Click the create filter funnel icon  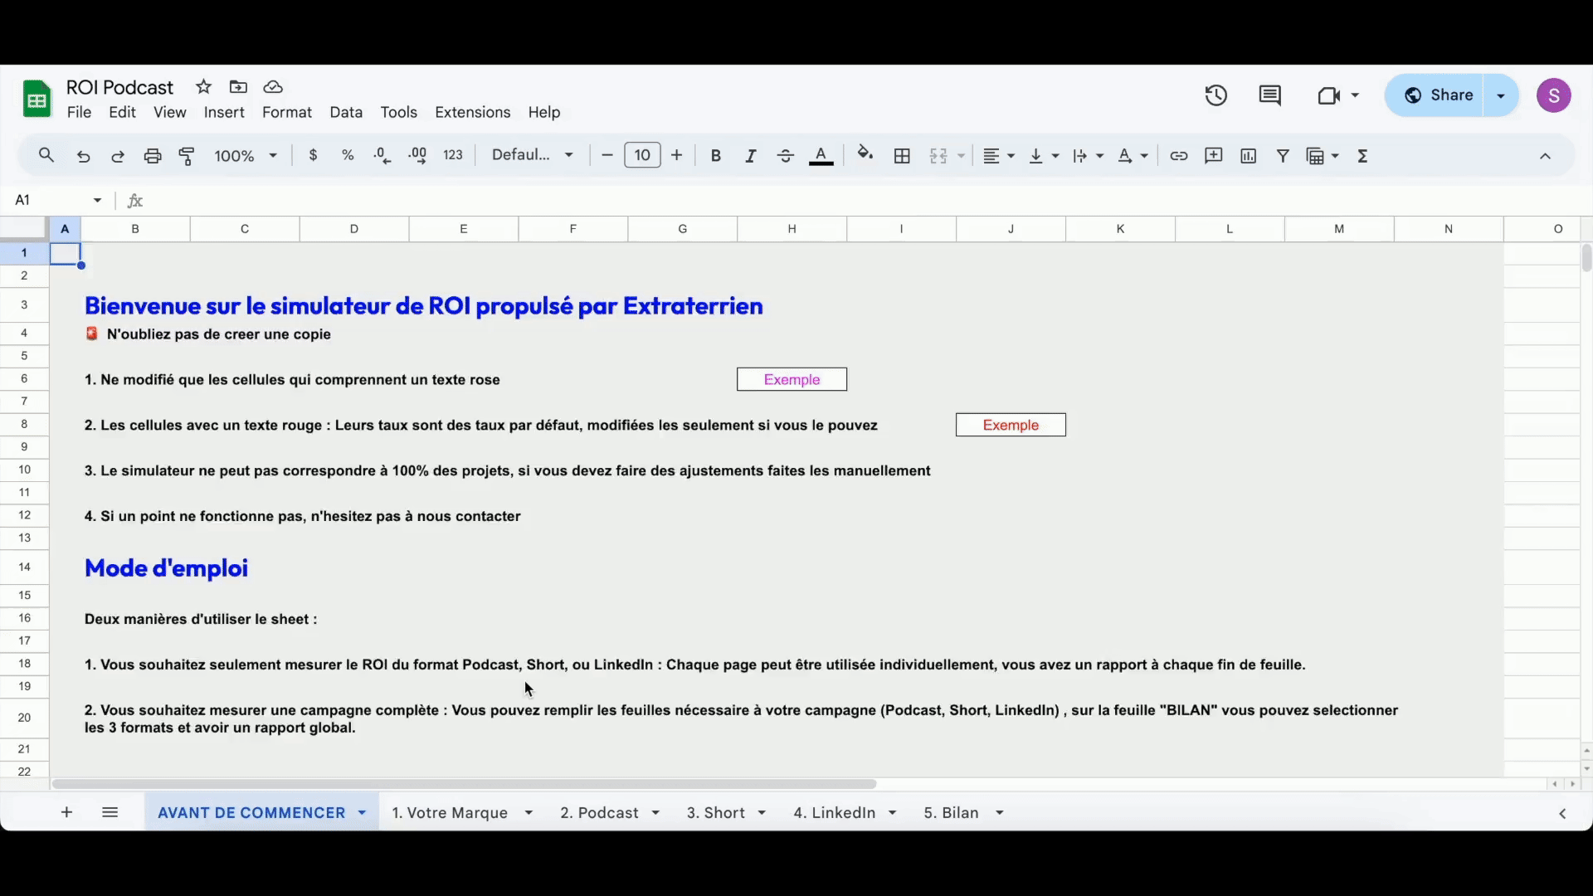point(1283,156)
